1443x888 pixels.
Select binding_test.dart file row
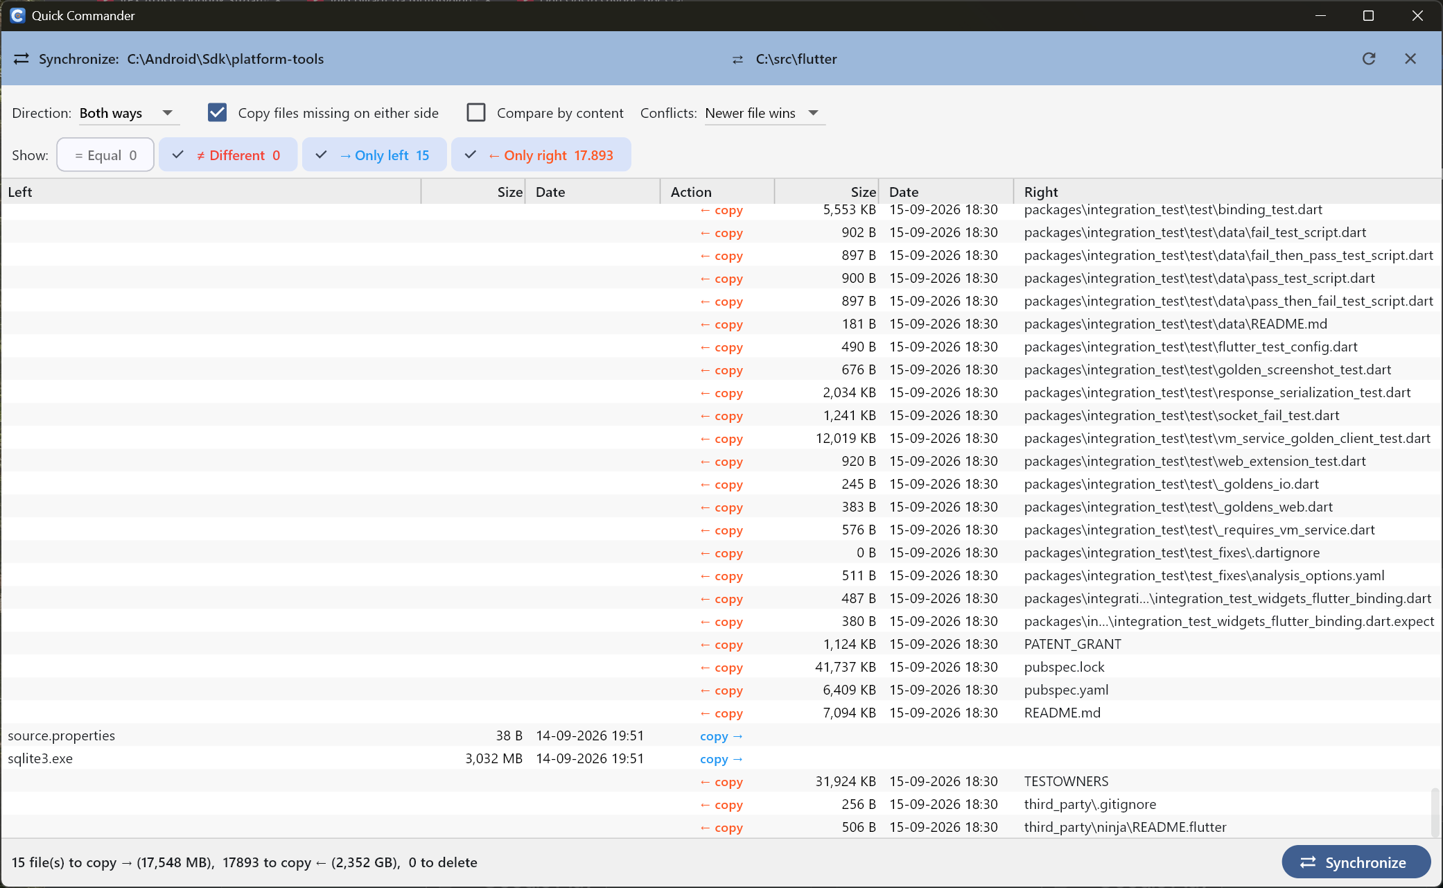(x=721, y=209)
